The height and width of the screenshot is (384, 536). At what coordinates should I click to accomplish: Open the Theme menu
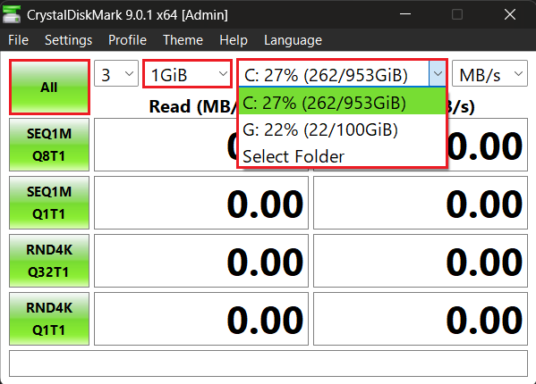[183, 40]
